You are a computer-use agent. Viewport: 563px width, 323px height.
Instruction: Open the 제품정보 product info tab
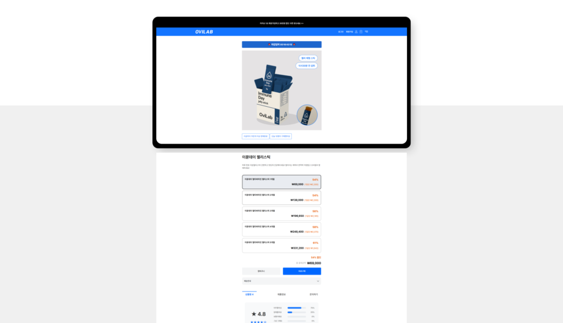pos(281,294)
